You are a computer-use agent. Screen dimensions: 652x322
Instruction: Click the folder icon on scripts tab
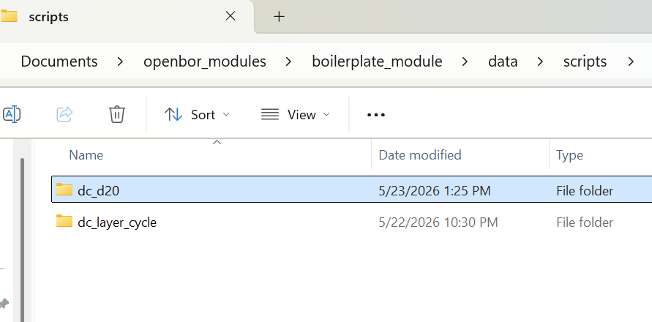8,16
